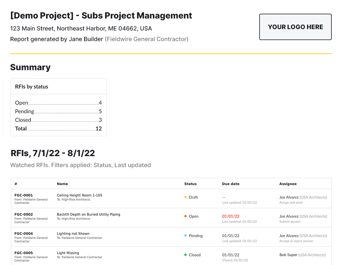Screen dimensions: 342x265
Task: Click the Closed count in RFIs summary
Action: coord(100,120)
